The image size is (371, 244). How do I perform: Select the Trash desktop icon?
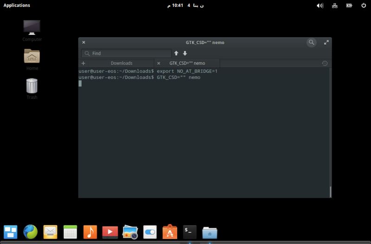coord(32,89)
